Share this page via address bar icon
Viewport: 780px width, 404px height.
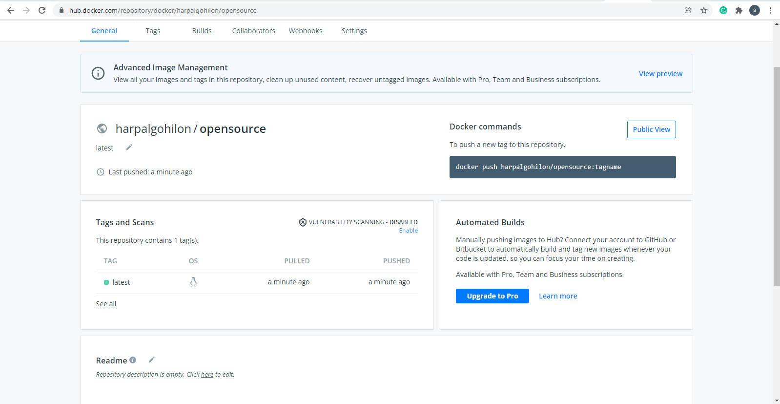[x=688, y=10]
